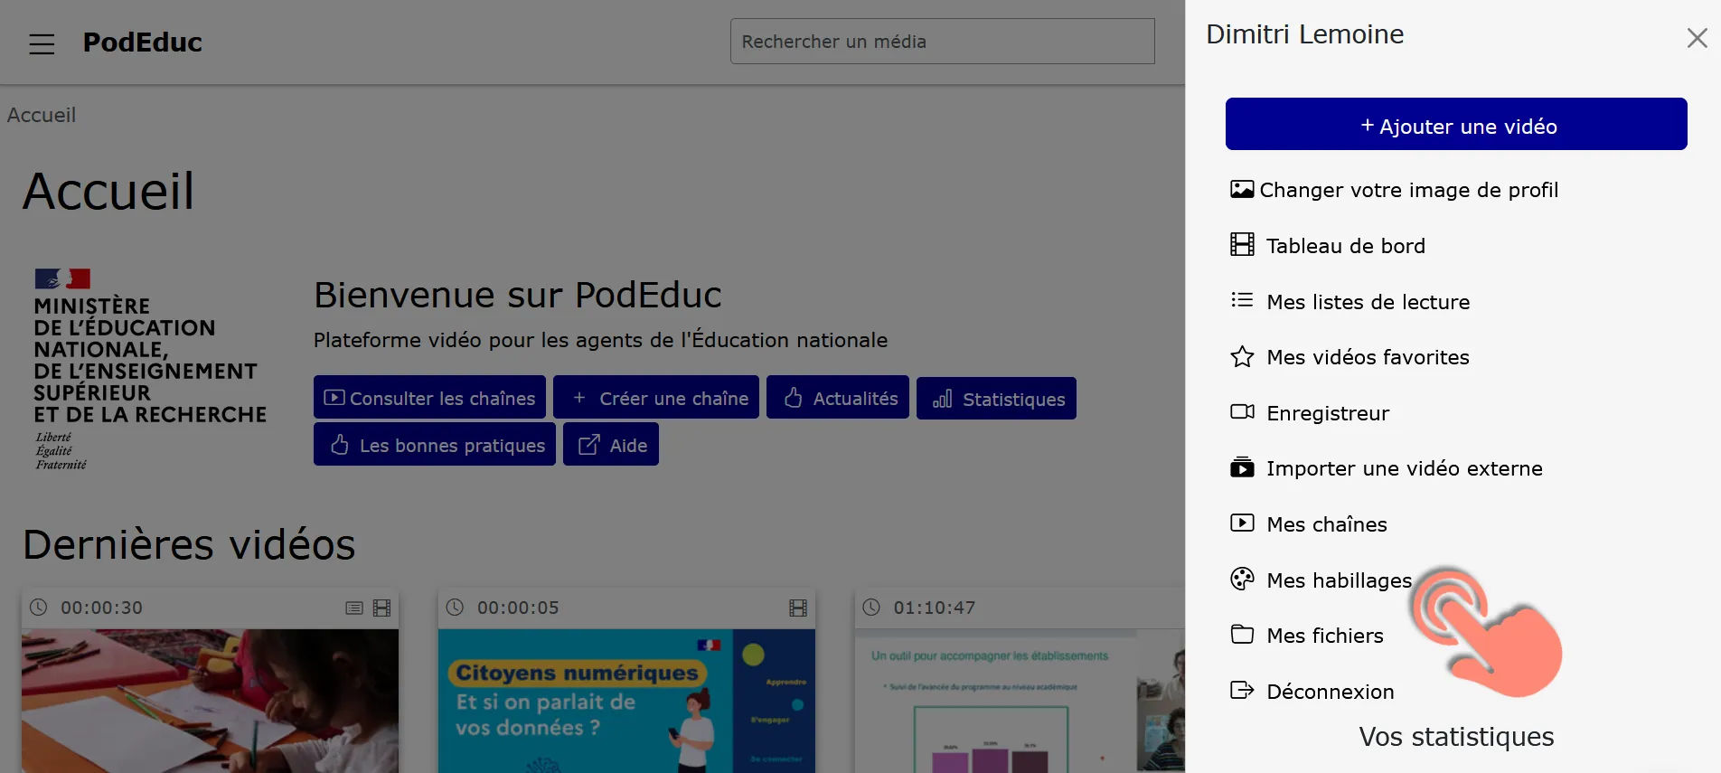This screenshot has height=773, width=1721.
Task: Click the Ministère de l'Éducation nationale logo
Action: tap(150, 370)
